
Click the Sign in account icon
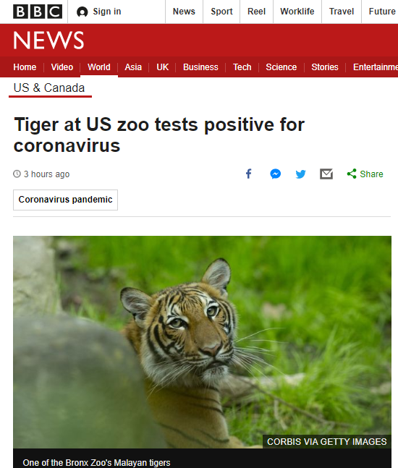coord(82,12)
